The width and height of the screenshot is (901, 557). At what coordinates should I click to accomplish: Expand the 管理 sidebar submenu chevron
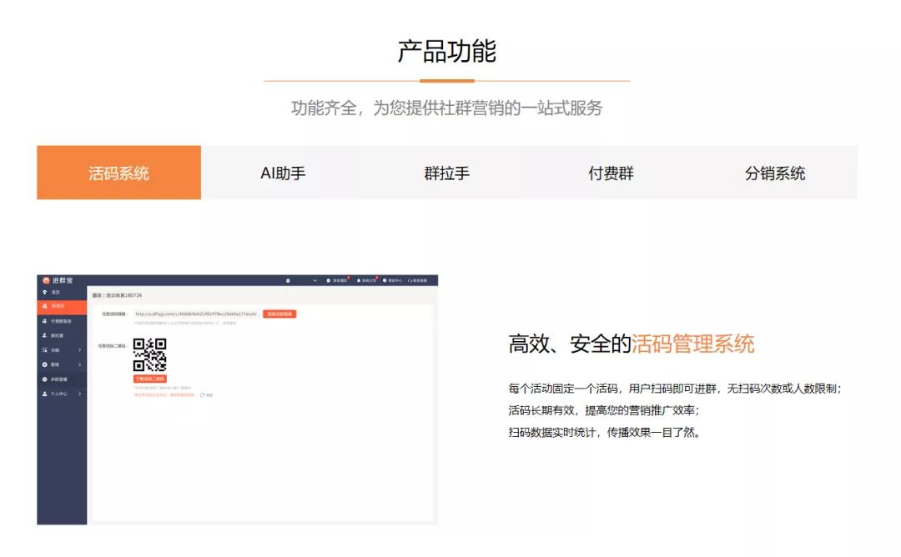point(78,363)
